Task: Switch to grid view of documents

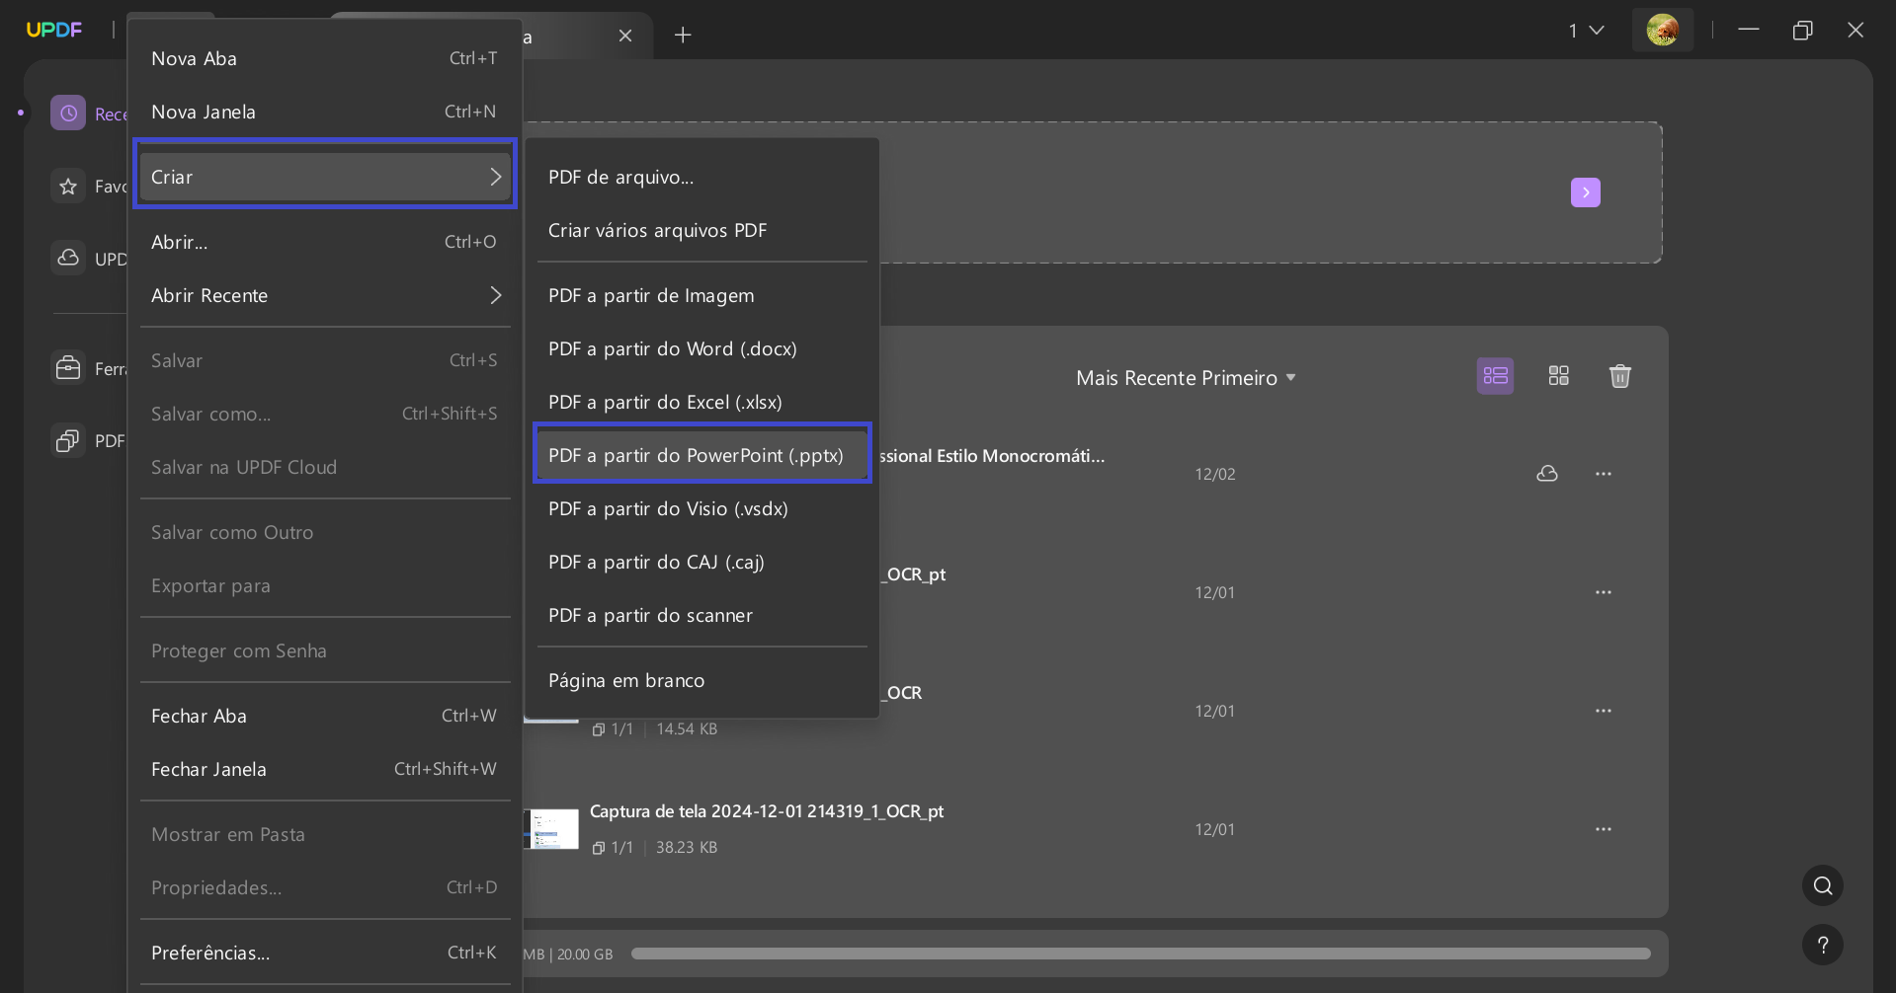Action: pos(1558,375)
